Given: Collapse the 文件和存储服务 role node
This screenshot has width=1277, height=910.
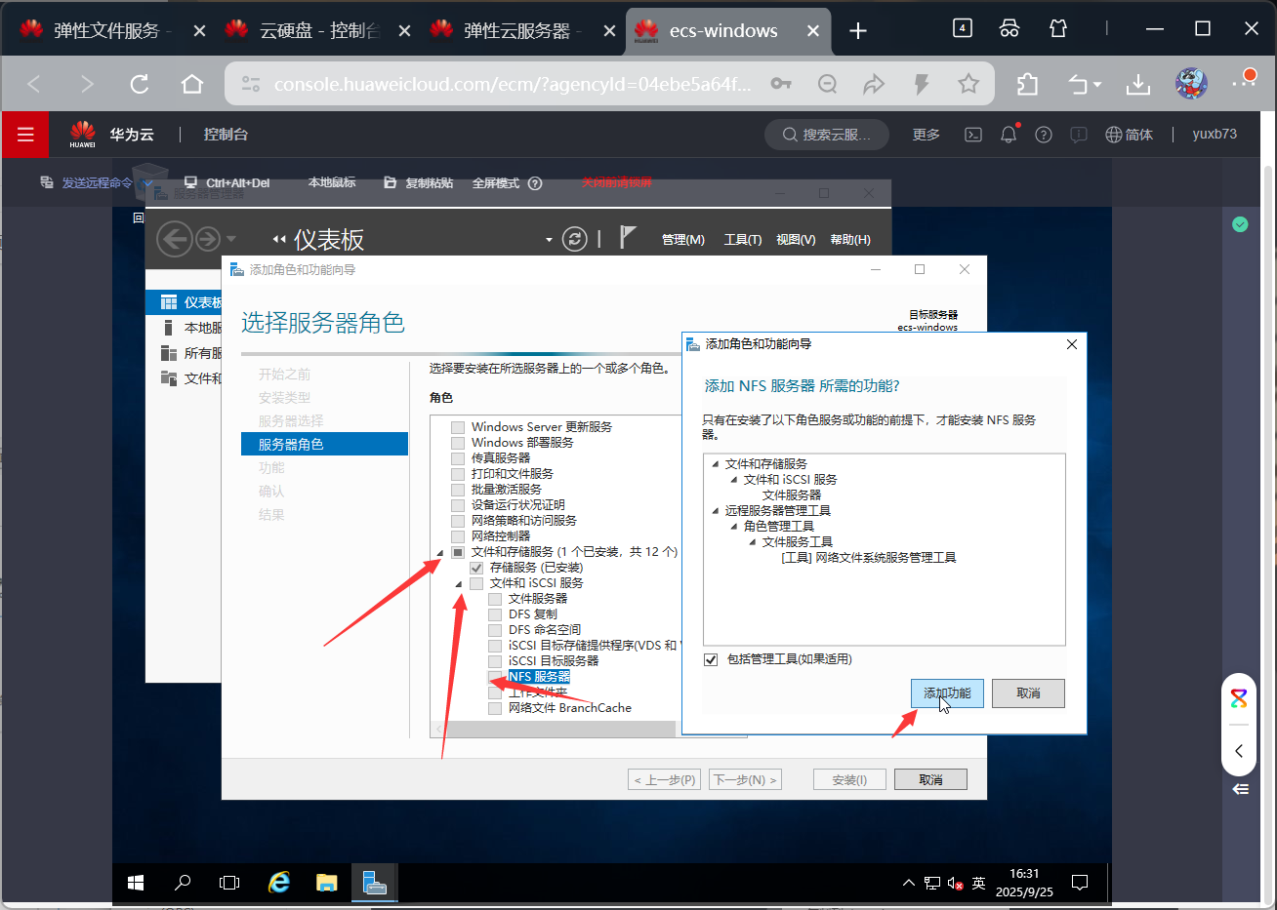Looking at the screenshot, I should coord(439,553).
